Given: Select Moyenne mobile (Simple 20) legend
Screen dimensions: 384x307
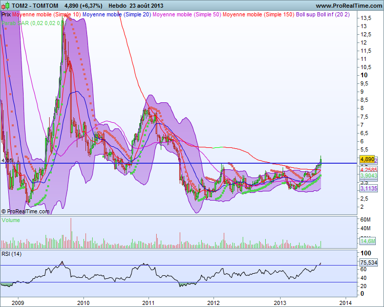Looking at the screenshot, I should point(117,14).
